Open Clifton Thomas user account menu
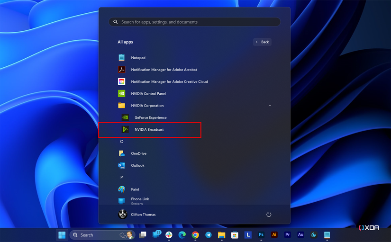 click(136, 215)
